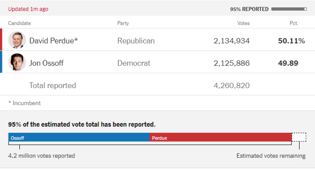Click the blue Ossoff vote bar segment
The width and height of the screenshot is (315, 170).
coord(79,138)
